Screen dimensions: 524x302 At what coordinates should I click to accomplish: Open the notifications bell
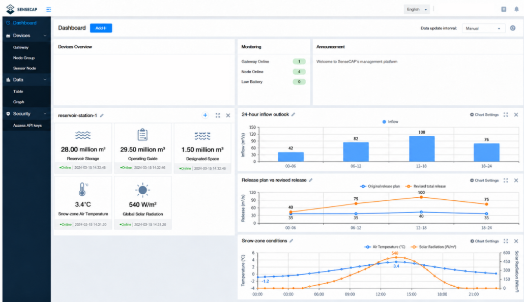pyautogui.click(x=516, y=9)
